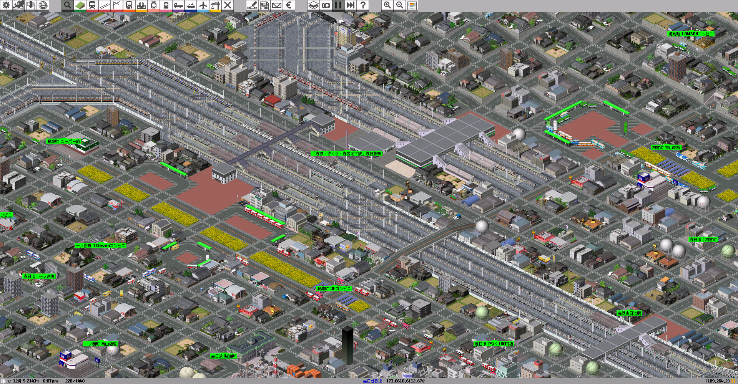Open the tram construction tools
The image size is (738, 384).
pos(154,5)
